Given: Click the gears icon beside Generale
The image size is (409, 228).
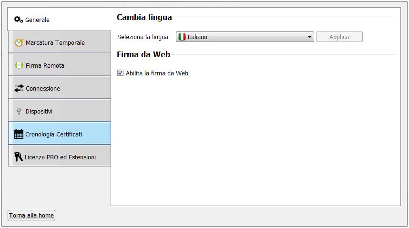Looking at the screenshot, I should point(19,20).
